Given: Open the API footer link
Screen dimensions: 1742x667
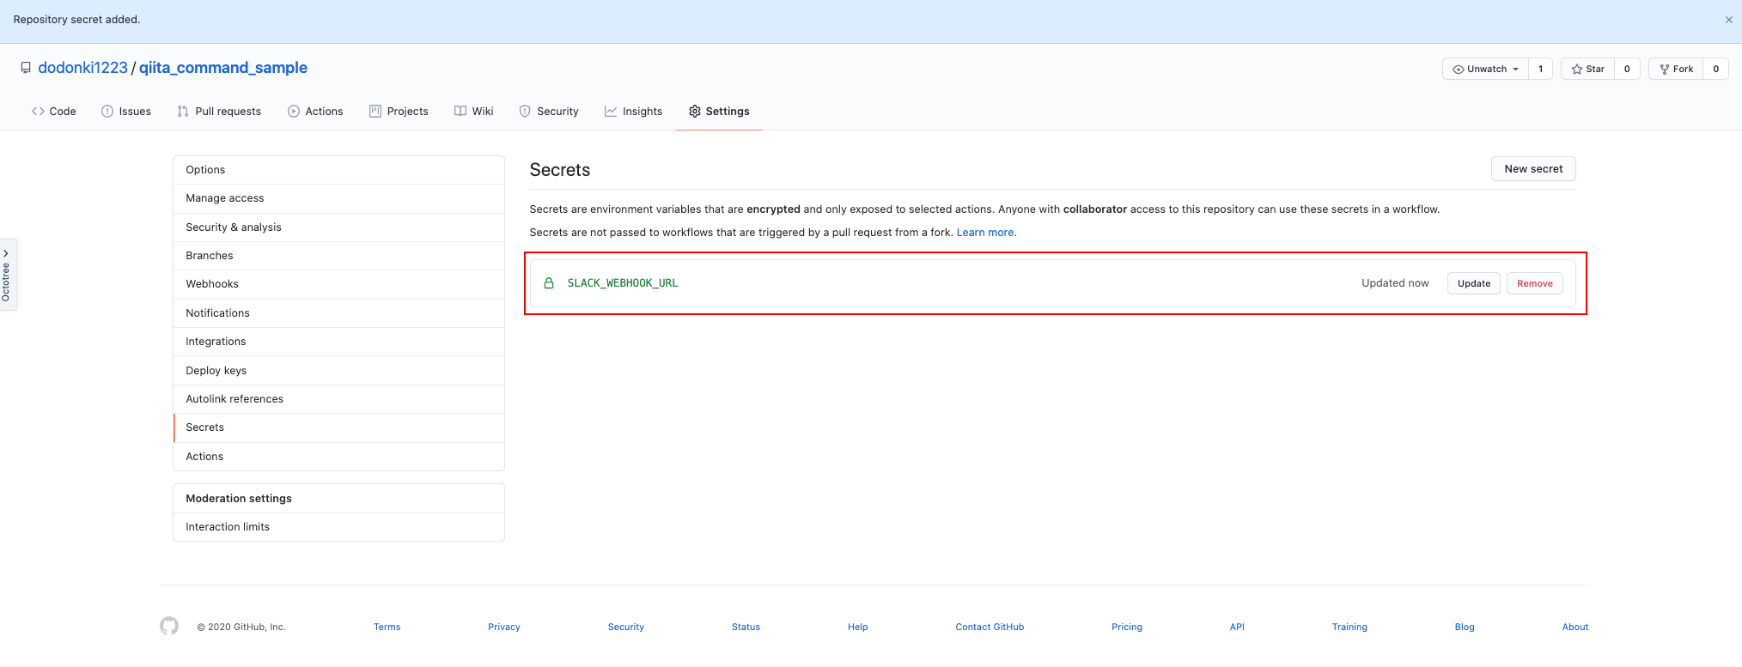Looking at the screenshot, I should pos(1237,628).
